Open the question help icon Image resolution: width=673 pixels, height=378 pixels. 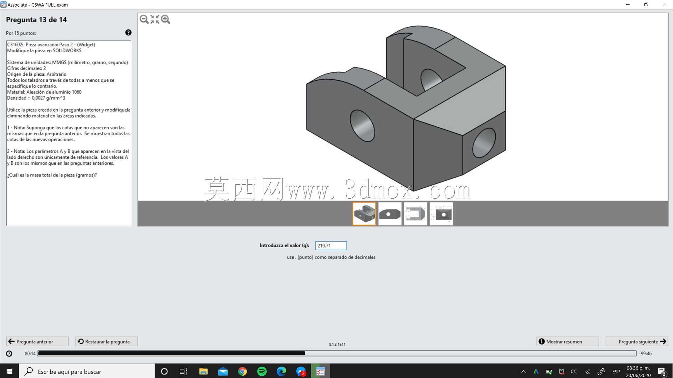(x=128, y=33)
